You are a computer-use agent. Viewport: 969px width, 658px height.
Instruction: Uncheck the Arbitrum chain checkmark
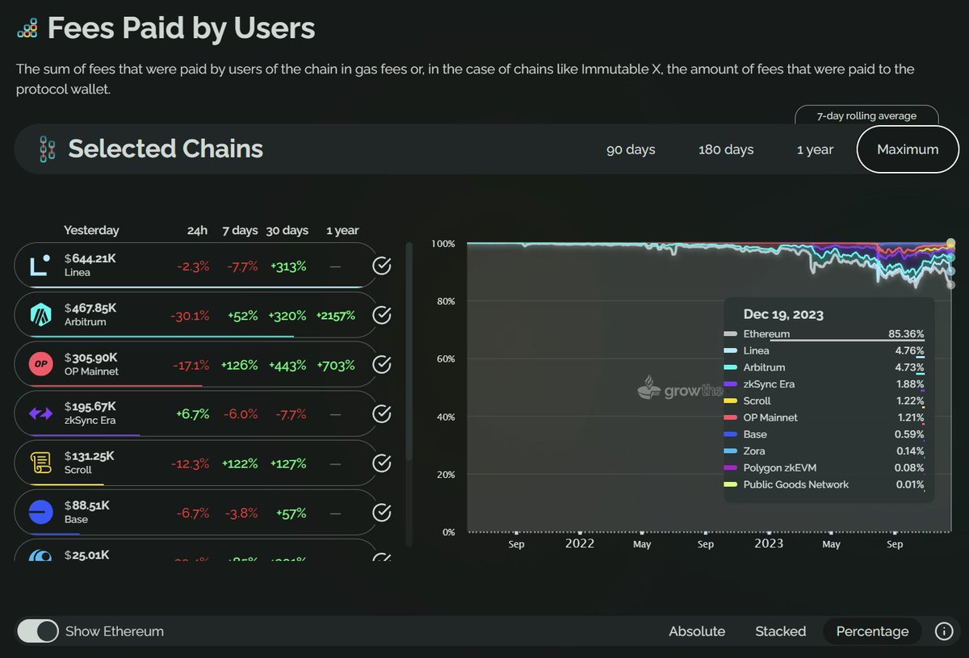click(x=382, y=315)
